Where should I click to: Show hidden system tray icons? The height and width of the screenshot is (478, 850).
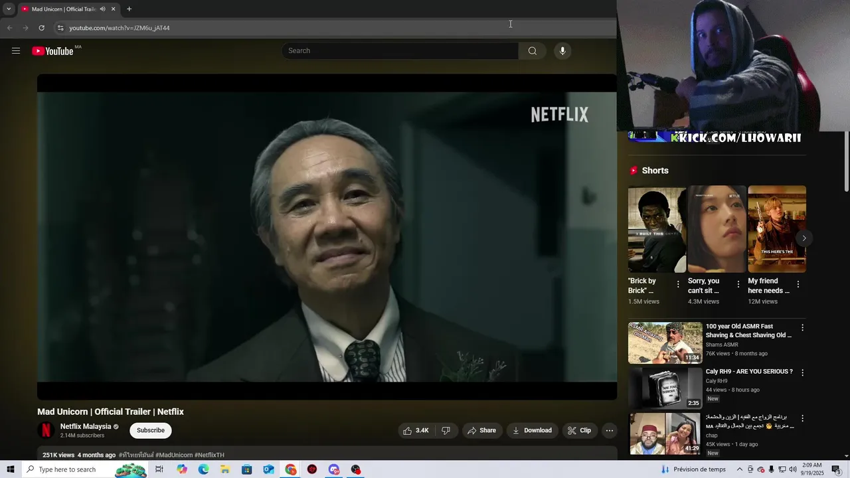tap(740, 469)
